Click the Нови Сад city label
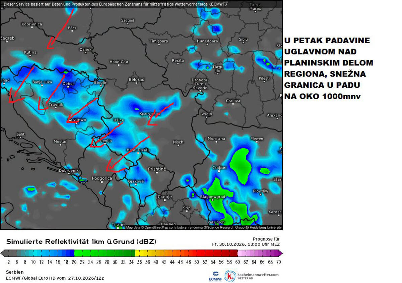 (119, 62)
